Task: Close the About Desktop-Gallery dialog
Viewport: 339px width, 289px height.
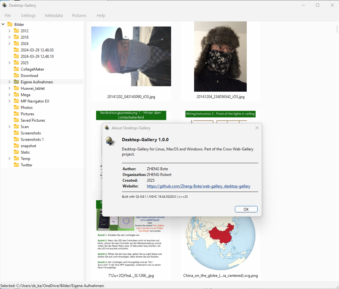Action: [x=257, y=128]
